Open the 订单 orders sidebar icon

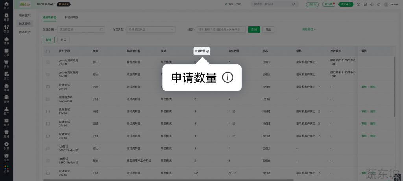pyautogui.click(x=6, y=52)
